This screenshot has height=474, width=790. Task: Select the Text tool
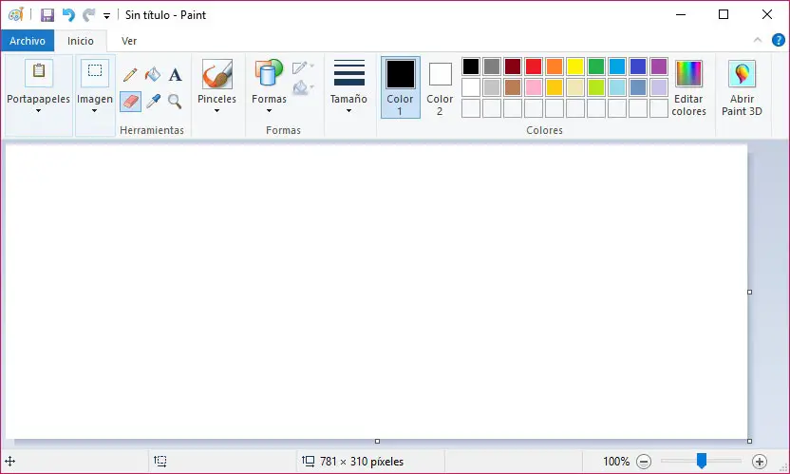175,75
